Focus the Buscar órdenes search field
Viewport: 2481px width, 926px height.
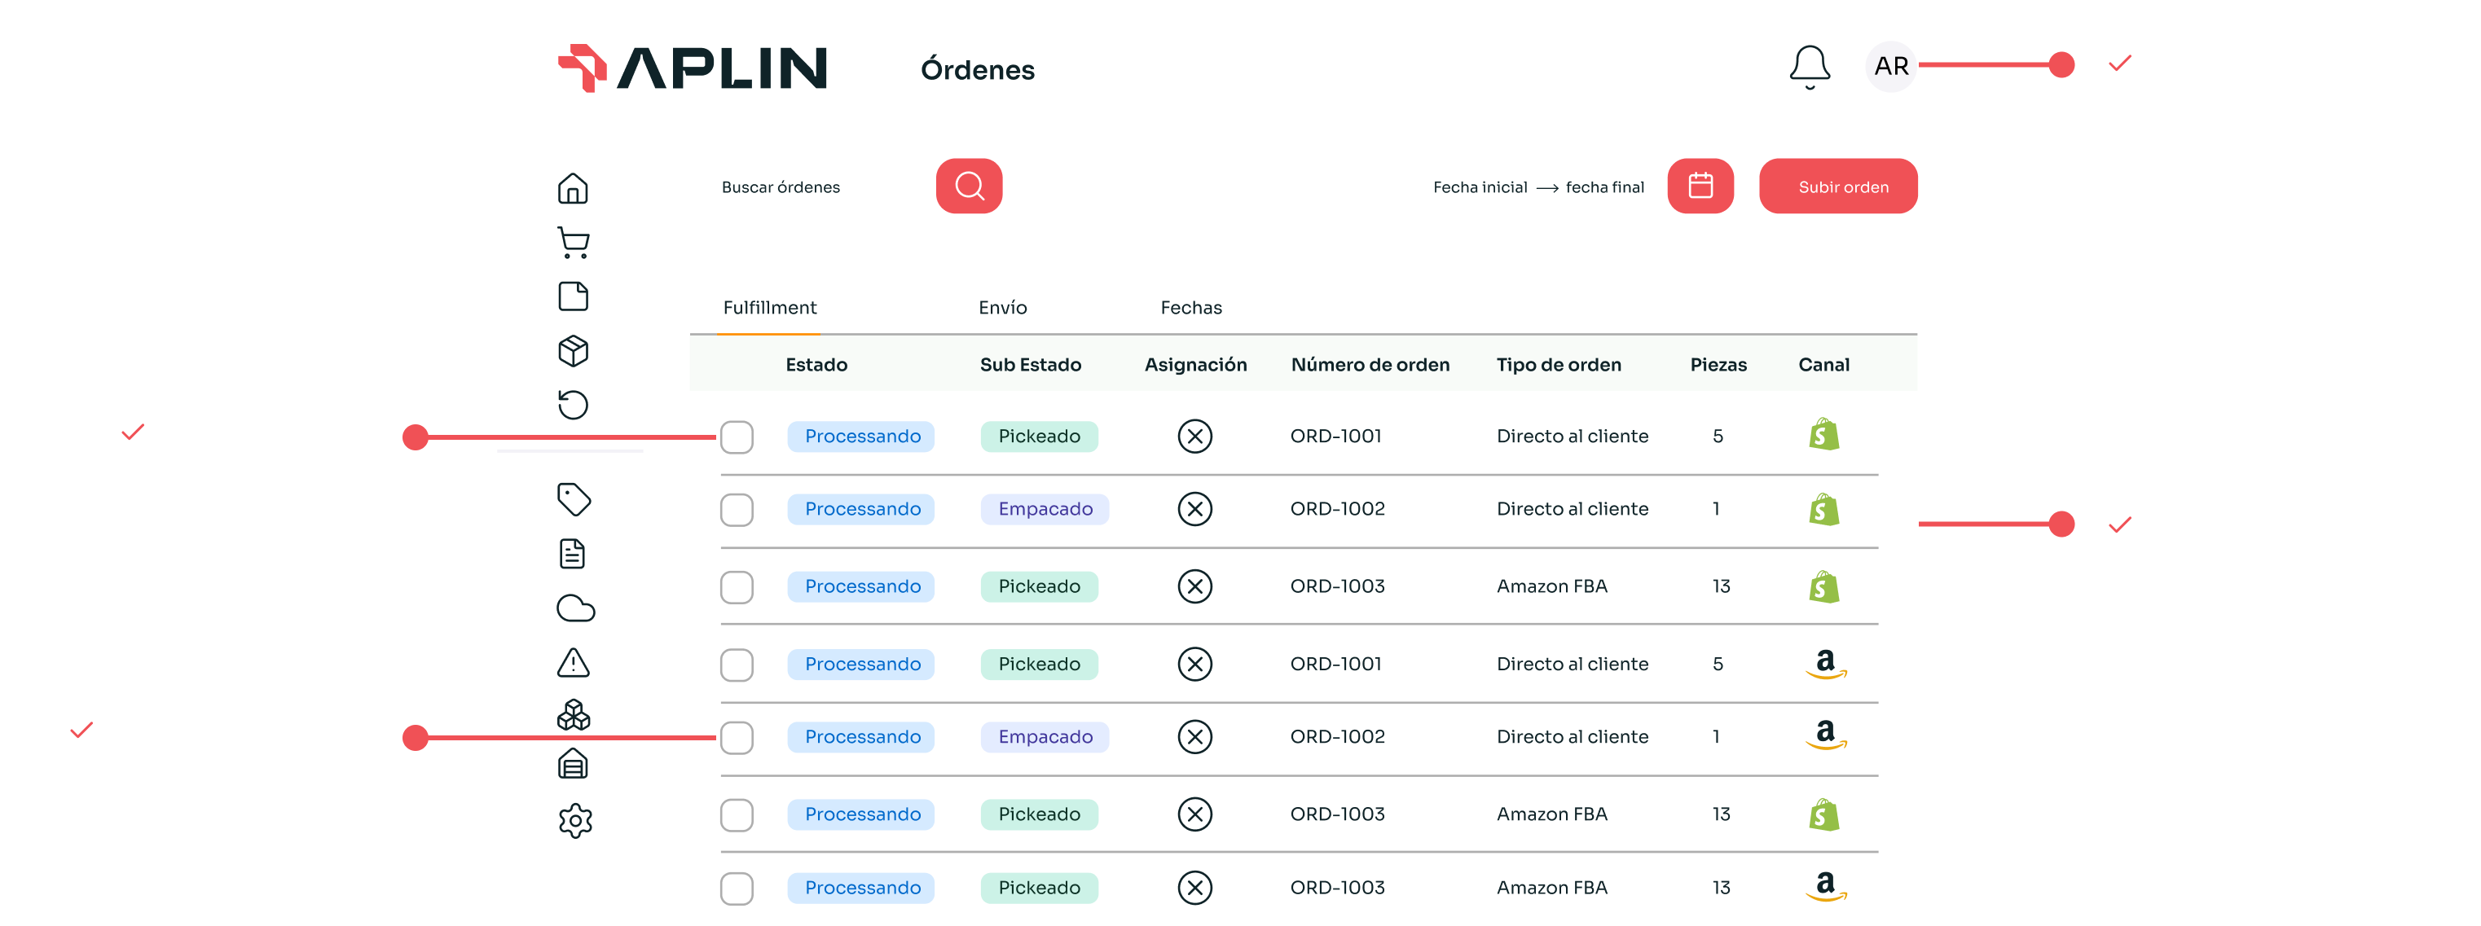[780, 187]
